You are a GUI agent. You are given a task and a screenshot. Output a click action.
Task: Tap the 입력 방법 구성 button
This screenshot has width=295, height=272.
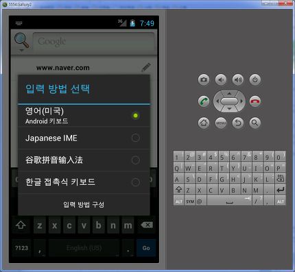84,204
